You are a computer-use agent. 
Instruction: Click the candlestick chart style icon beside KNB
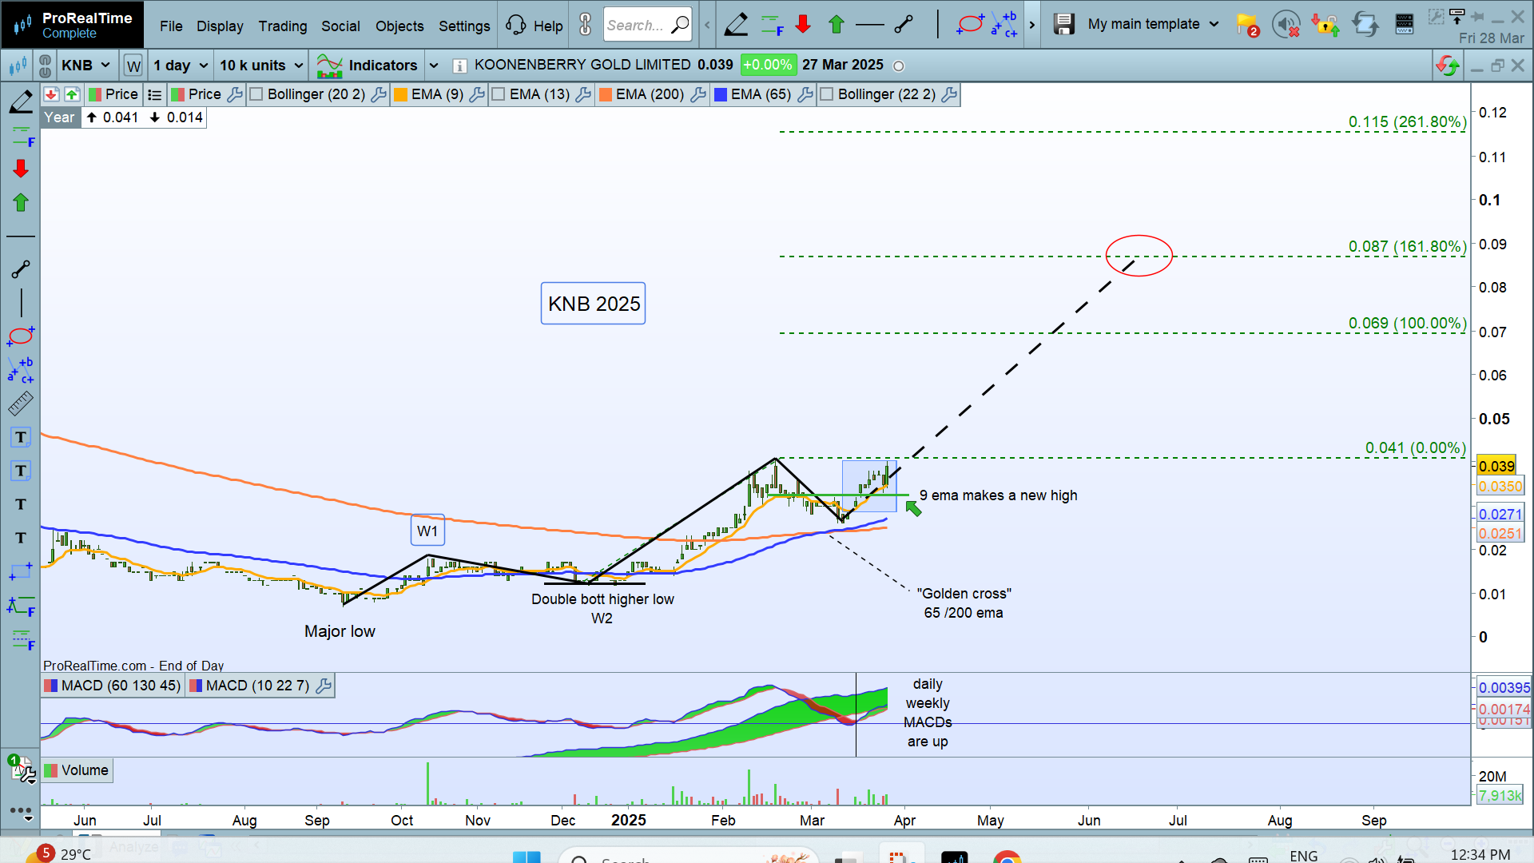pyautogui.click(x=18, y=66)
